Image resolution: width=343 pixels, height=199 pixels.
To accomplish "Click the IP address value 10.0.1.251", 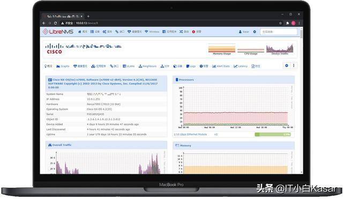I will coord(93,99).
